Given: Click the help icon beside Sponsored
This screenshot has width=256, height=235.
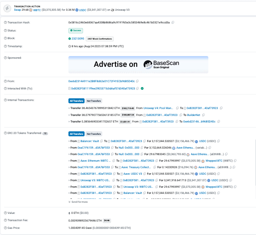Looking at the screenshot, I should tap(5, 58).
